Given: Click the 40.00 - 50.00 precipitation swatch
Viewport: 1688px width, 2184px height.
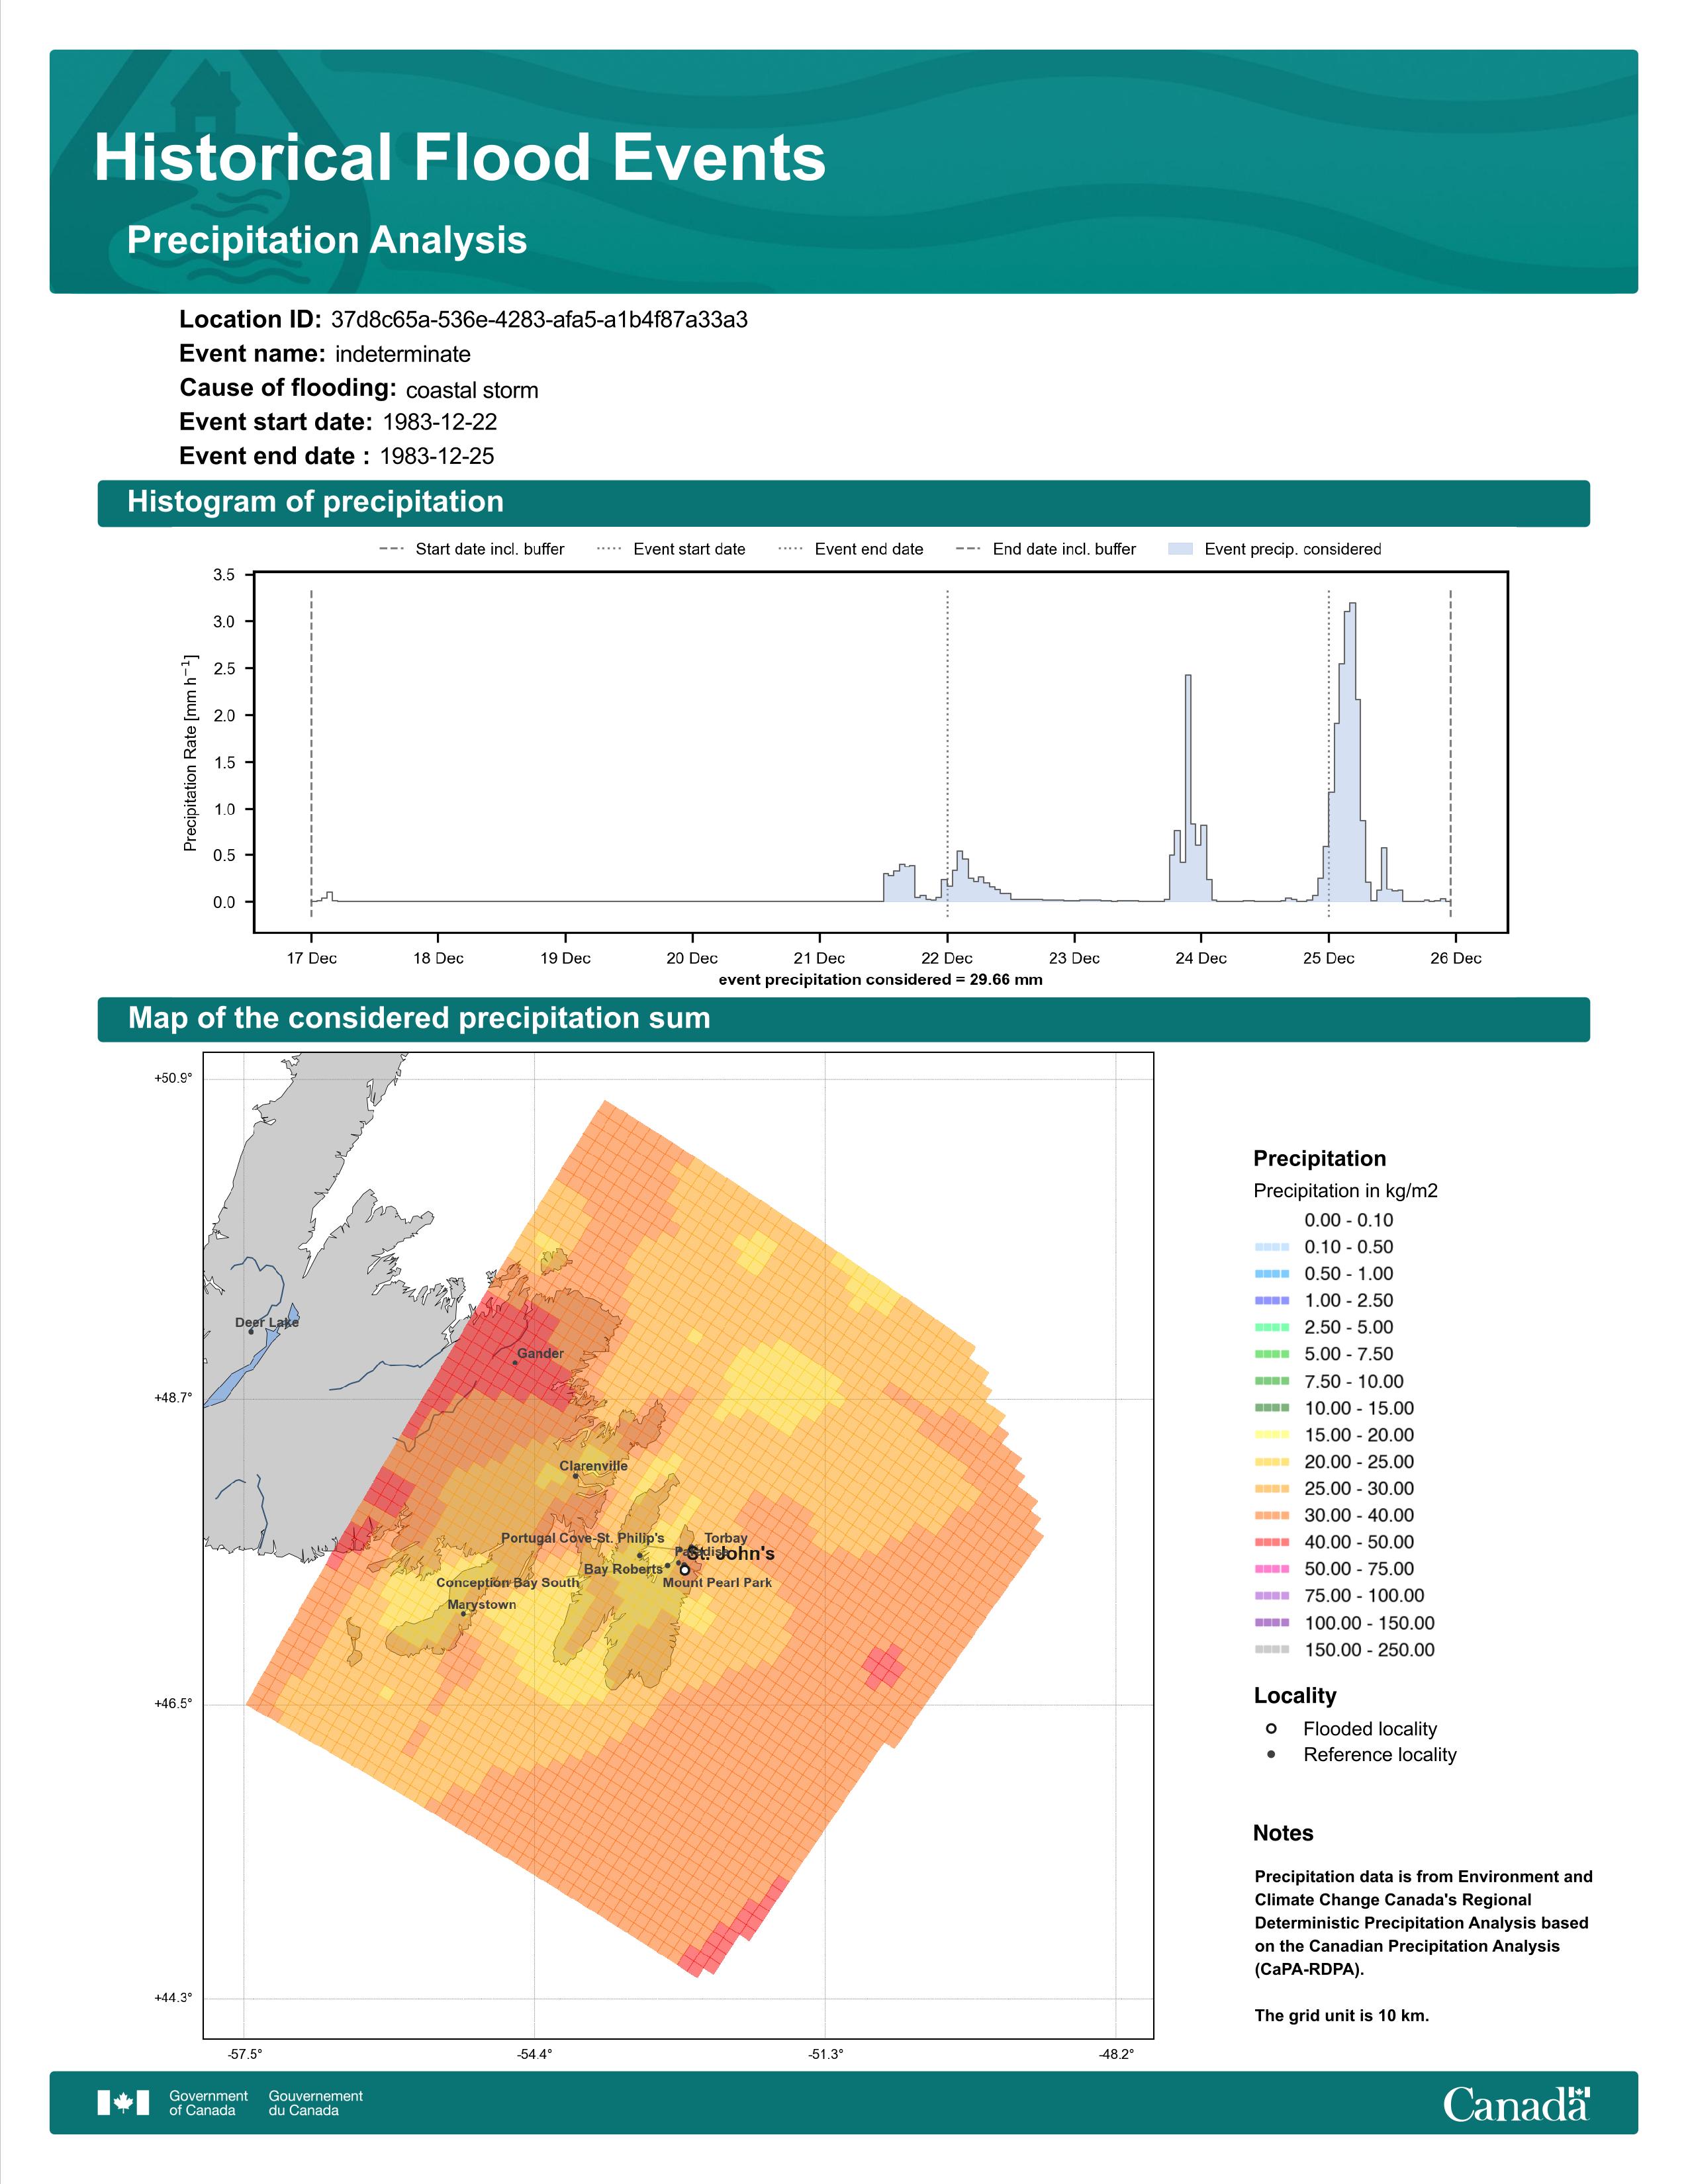Looking at the screenshot, I should tap(1272, 1543).
